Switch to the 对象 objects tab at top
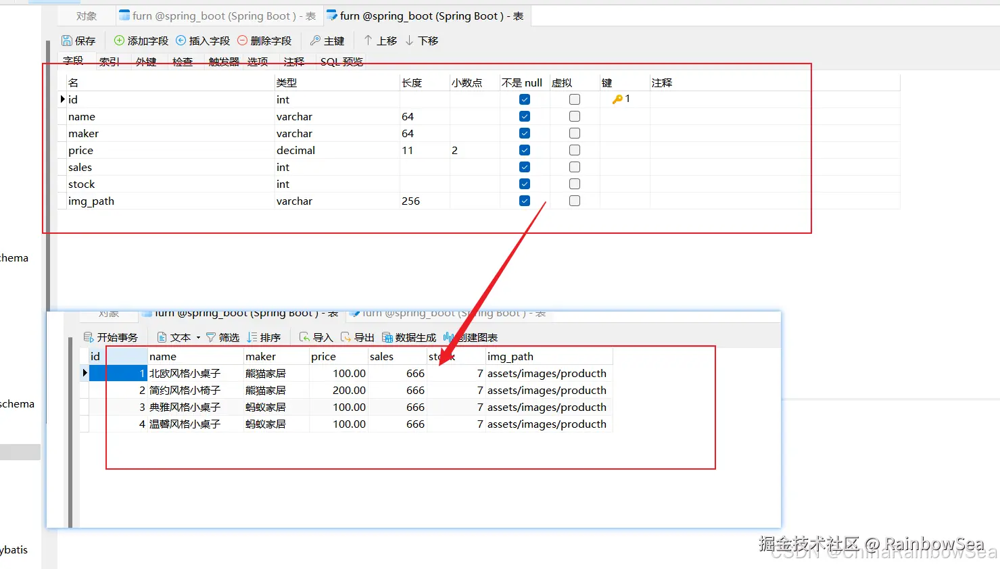1000x569 pixels. click(87, 16)
